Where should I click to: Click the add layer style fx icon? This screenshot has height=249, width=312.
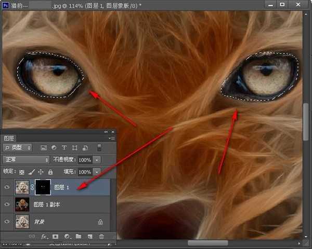tap(45, 237)
